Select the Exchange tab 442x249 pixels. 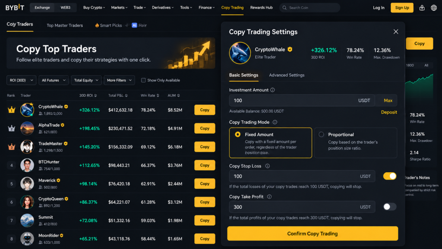(42, 8)
